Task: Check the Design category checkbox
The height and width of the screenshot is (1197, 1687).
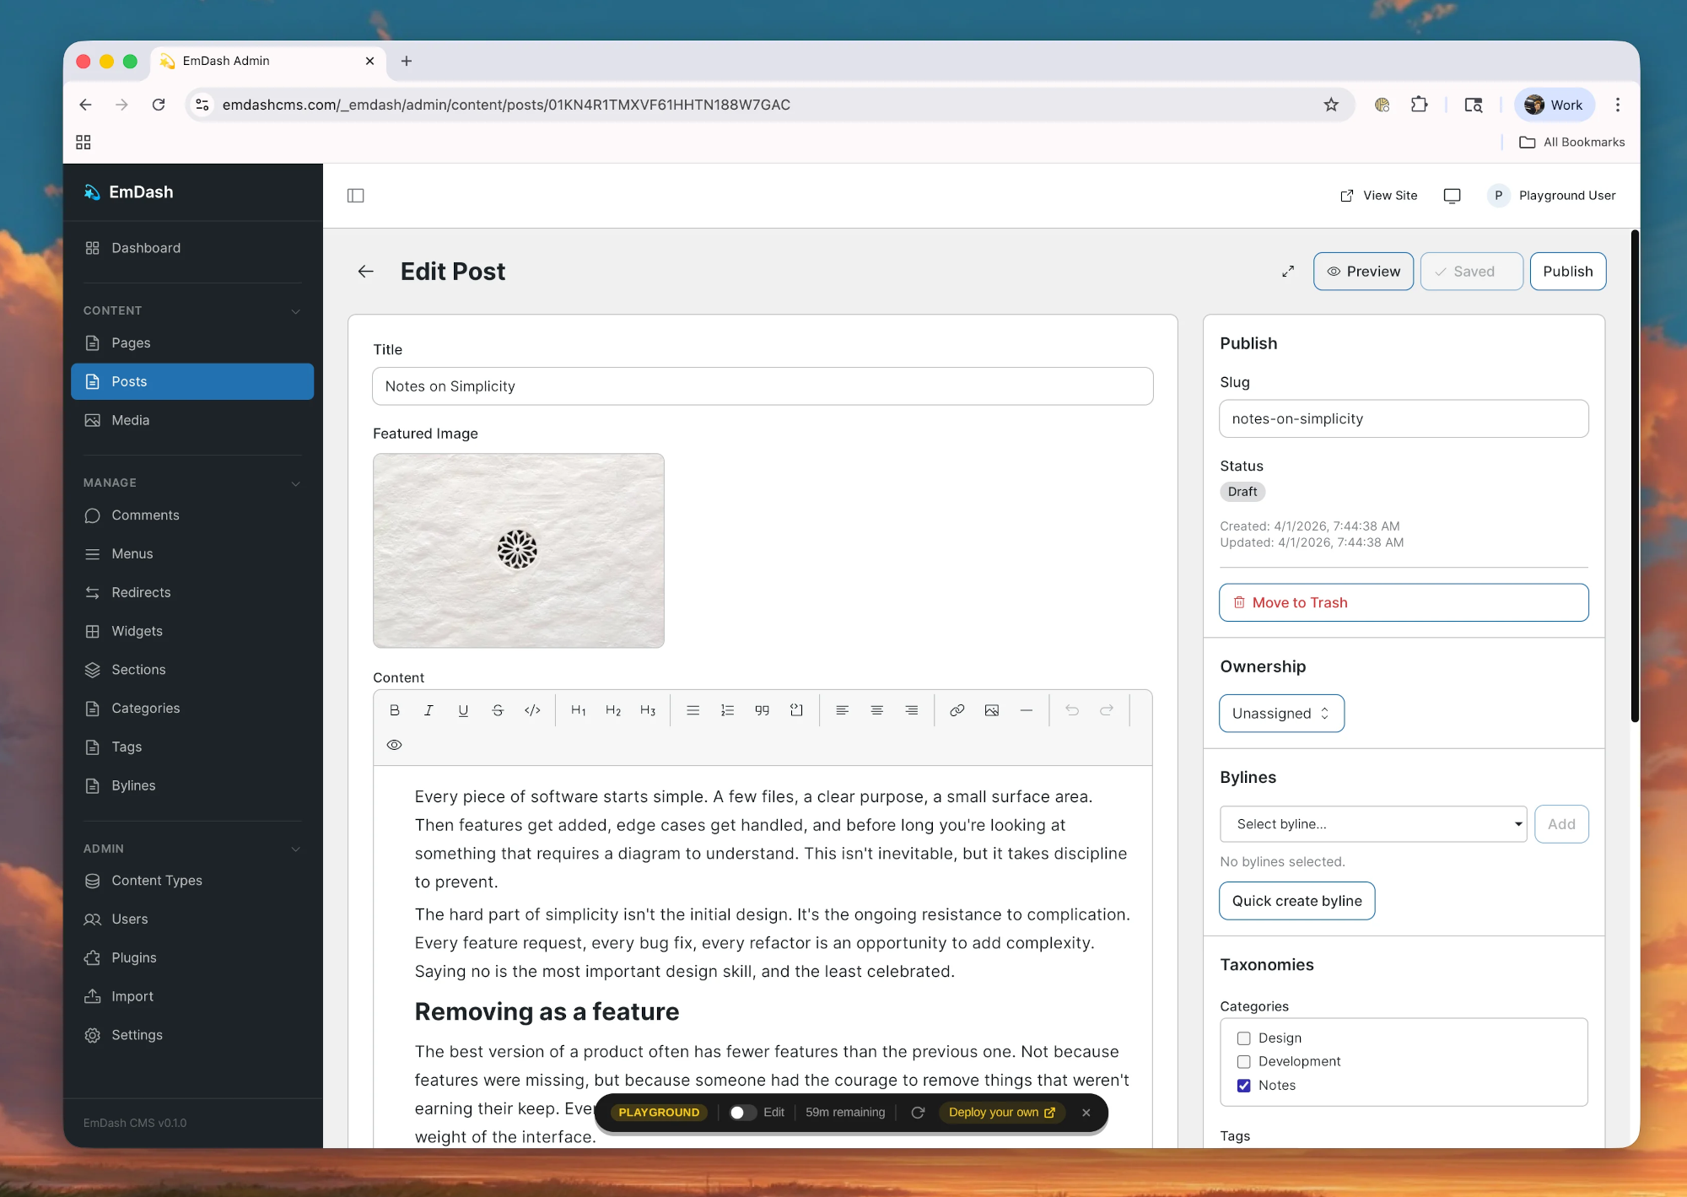Action: tap(1243, 1038)
